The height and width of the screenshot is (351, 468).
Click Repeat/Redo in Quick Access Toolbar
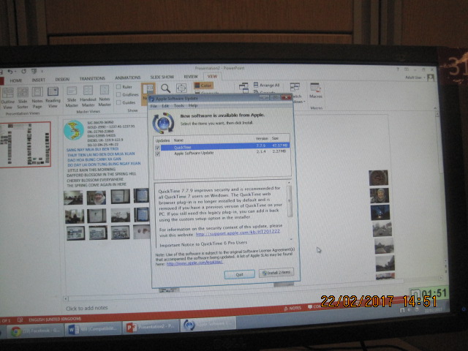coord(23,72)
